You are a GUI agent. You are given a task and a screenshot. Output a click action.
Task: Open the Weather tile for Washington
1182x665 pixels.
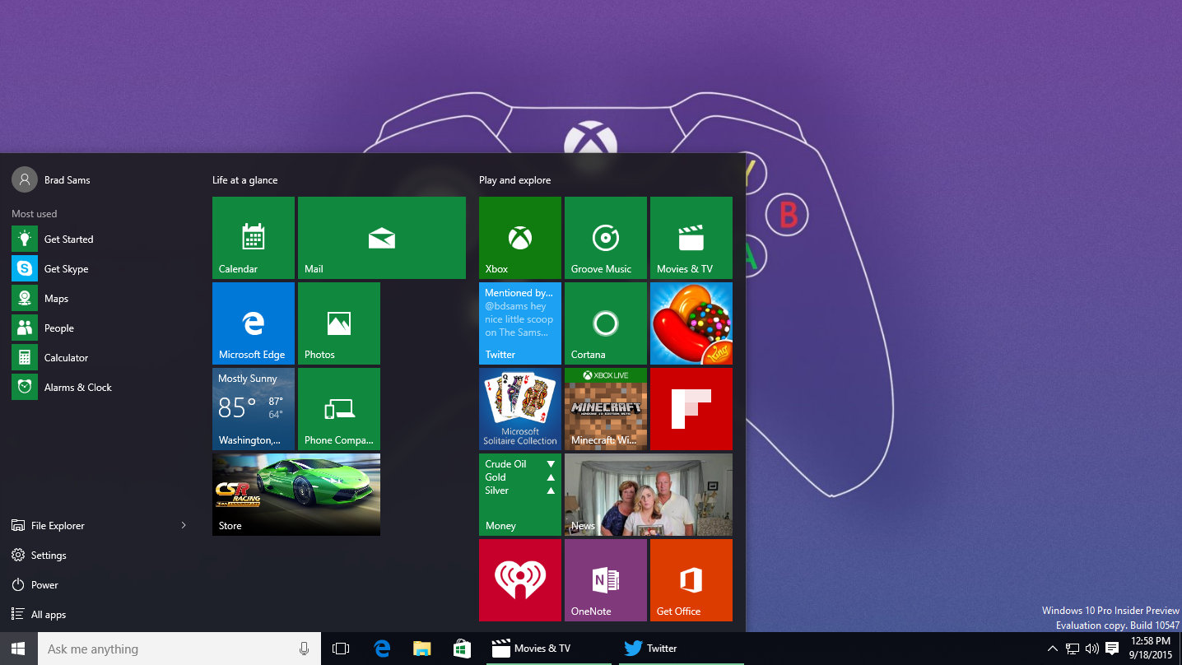pyautogui.click(x=254, y=409)
